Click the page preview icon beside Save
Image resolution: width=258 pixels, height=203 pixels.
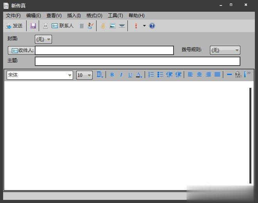[x=45, y=26]
